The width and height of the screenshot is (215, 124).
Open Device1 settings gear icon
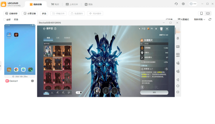[32, 81]
